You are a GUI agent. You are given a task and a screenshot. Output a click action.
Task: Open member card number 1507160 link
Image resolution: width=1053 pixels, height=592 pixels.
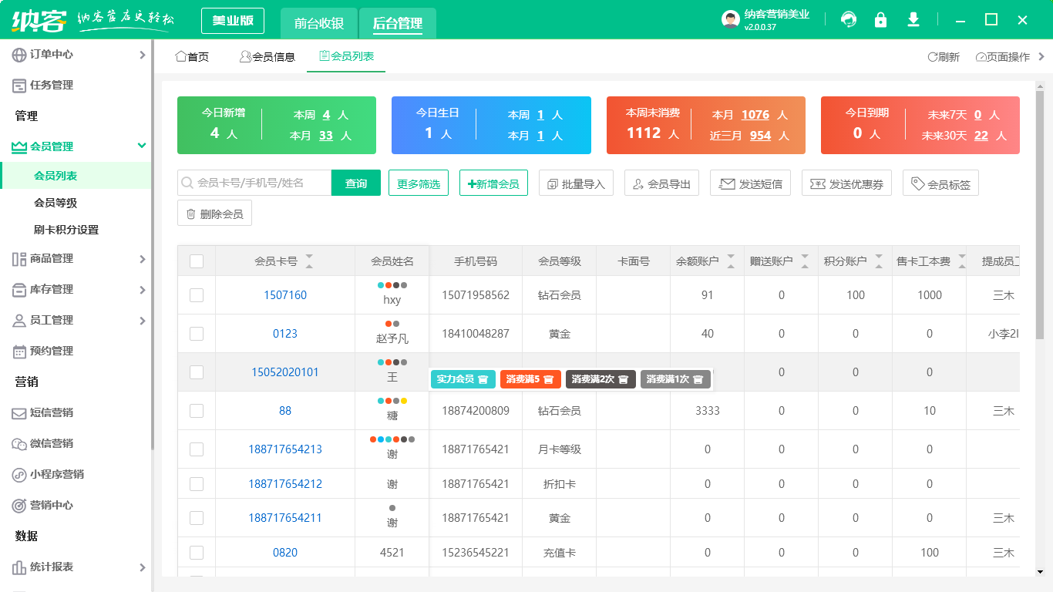[285, 295]
